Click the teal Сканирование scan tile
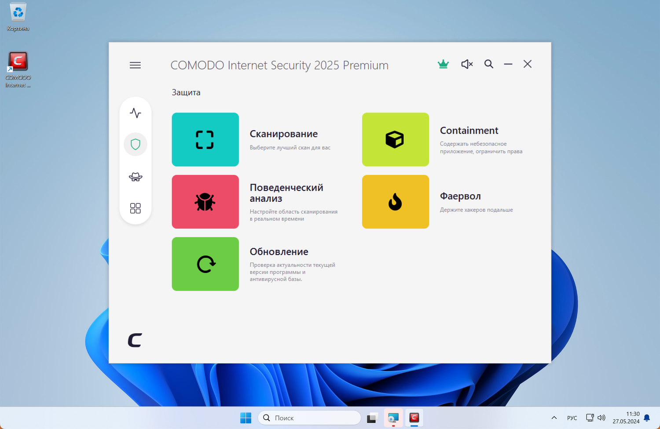The height and width of the screenshot is (429, 660). click(x=205, y=139)
